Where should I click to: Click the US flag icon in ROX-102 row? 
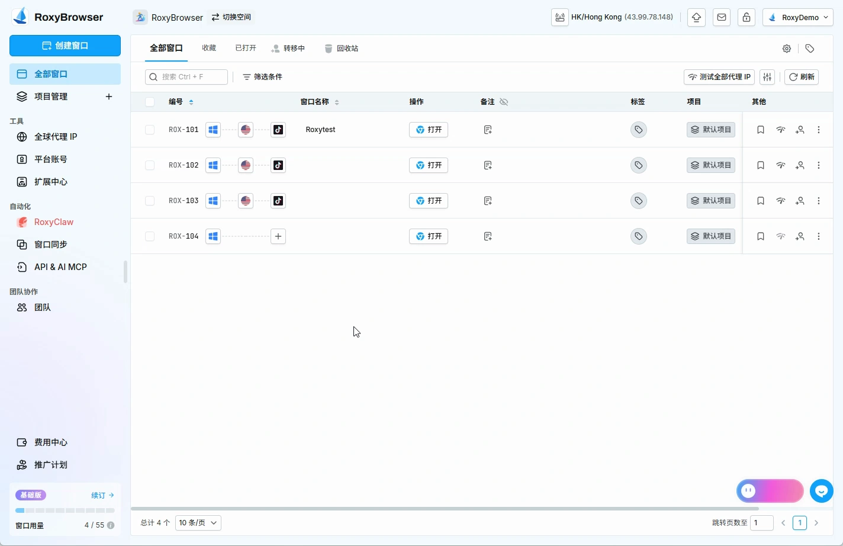click(246, 165)
